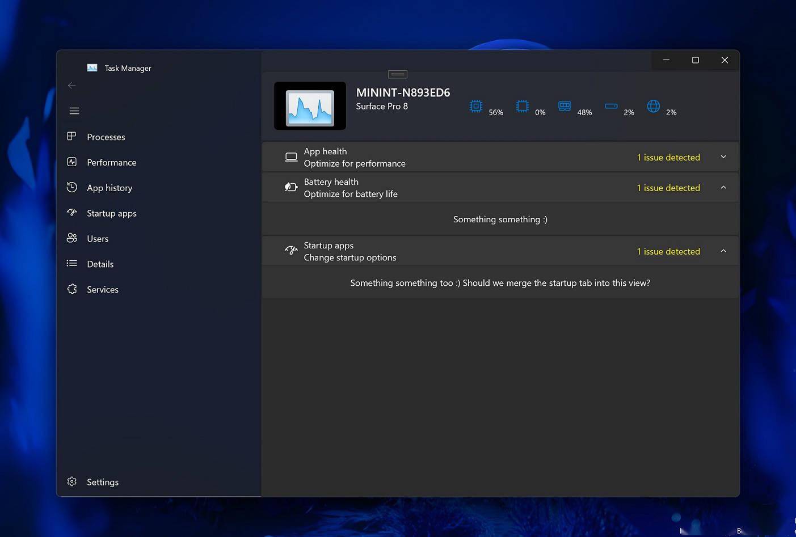Open the Services page
This screenshot has width=796, height=537.
[x=103, y=289]
